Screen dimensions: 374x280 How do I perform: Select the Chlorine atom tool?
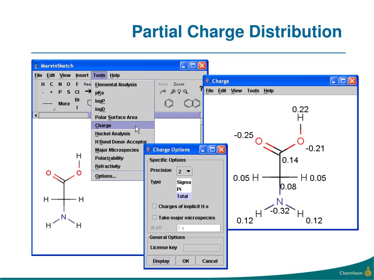pos(77,92)
